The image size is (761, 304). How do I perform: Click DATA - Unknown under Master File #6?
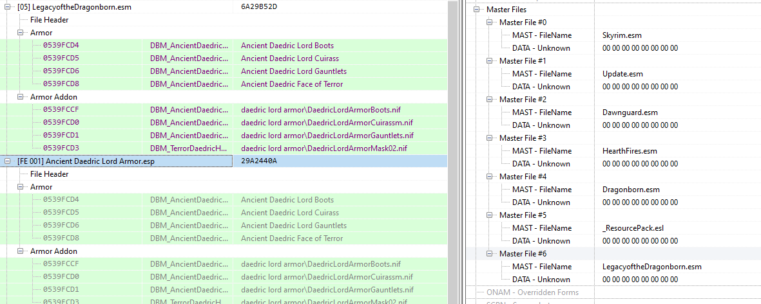[541, 280]
